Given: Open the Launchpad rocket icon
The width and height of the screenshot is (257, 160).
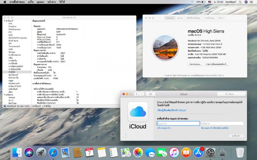Looking at the screenshot, I should (41, 152).
